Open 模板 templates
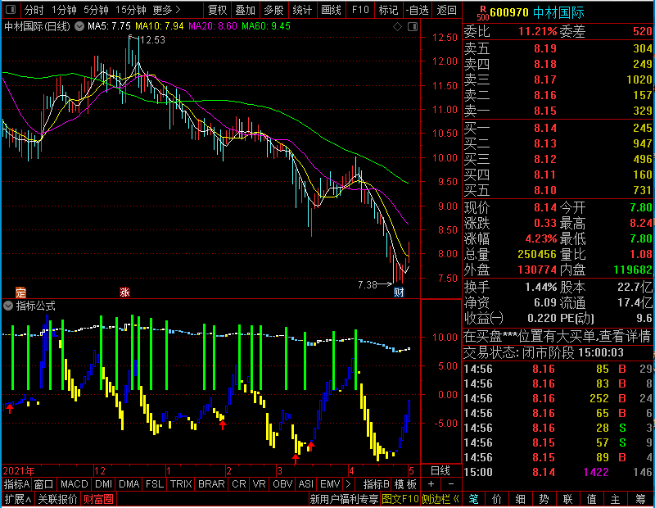 coord(405,484)
